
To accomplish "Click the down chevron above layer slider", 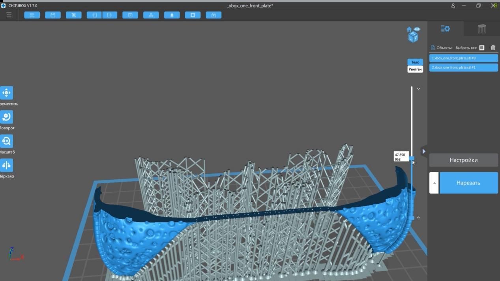I will pyautogui.click(x=418, y=89).
